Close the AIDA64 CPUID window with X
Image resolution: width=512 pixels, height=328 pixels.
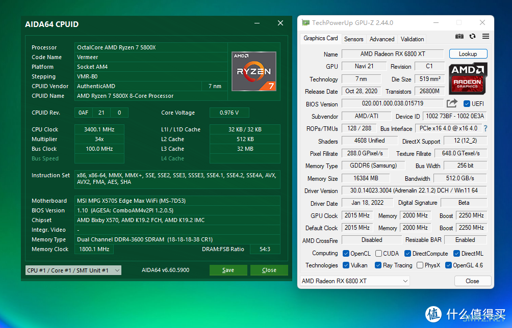(280, 23)
